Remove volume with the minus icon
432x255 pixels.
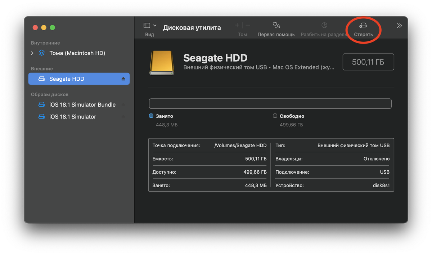coord(248,26)
